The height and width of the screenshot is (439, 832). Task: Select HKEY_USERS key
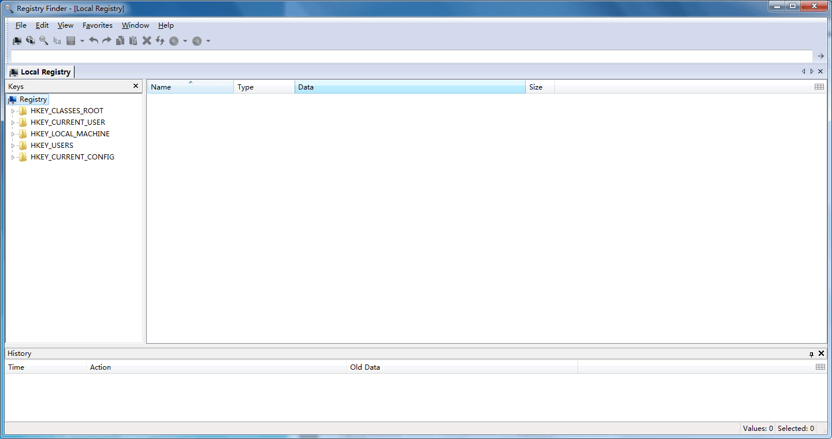tap(52, 146)
